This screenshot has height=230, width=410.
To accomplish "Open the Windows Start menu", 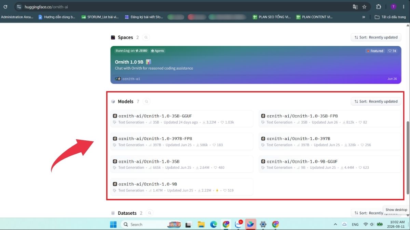I will [x=113, y=224].
